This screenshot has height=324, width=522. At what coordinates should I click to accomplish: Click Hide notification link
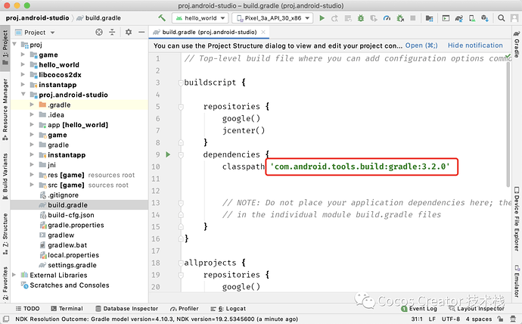coord(475,45)
